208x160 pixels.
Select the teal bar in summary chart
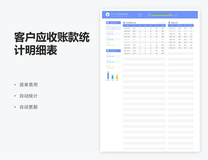[x=112, y=77]
